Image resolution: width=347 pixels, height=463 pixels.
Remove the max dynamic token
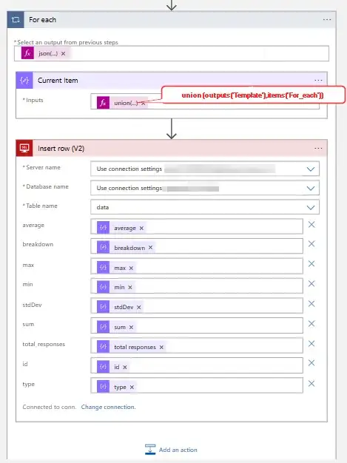pos(131,268)
